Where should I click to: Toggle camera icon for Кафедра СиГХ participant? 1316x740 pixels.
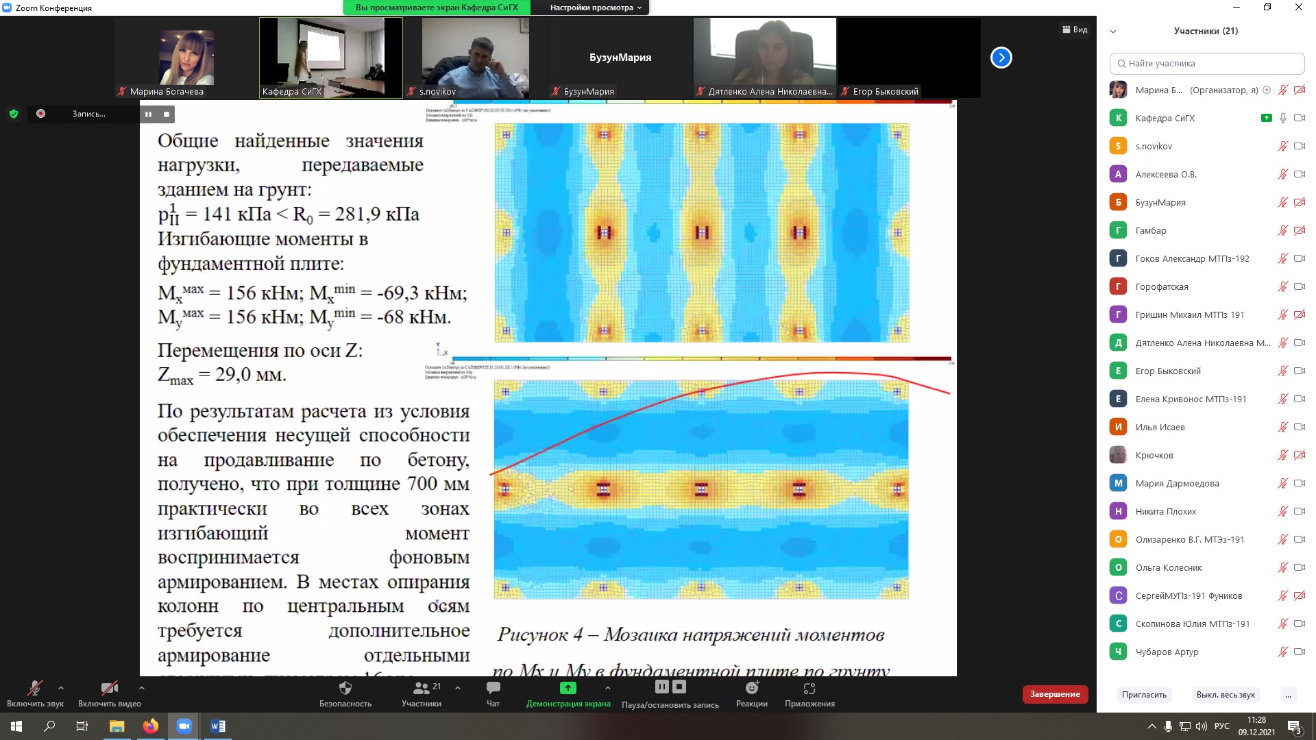[1299, 118]
